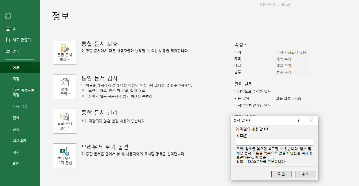The image size is (359, 186).
Task: Click the 관련 날짜 heading
Action: tap(243, 84)
